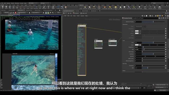Add a Distant Light from the shelf
This screenshot has height=95, width=169.
pos(110,7)
